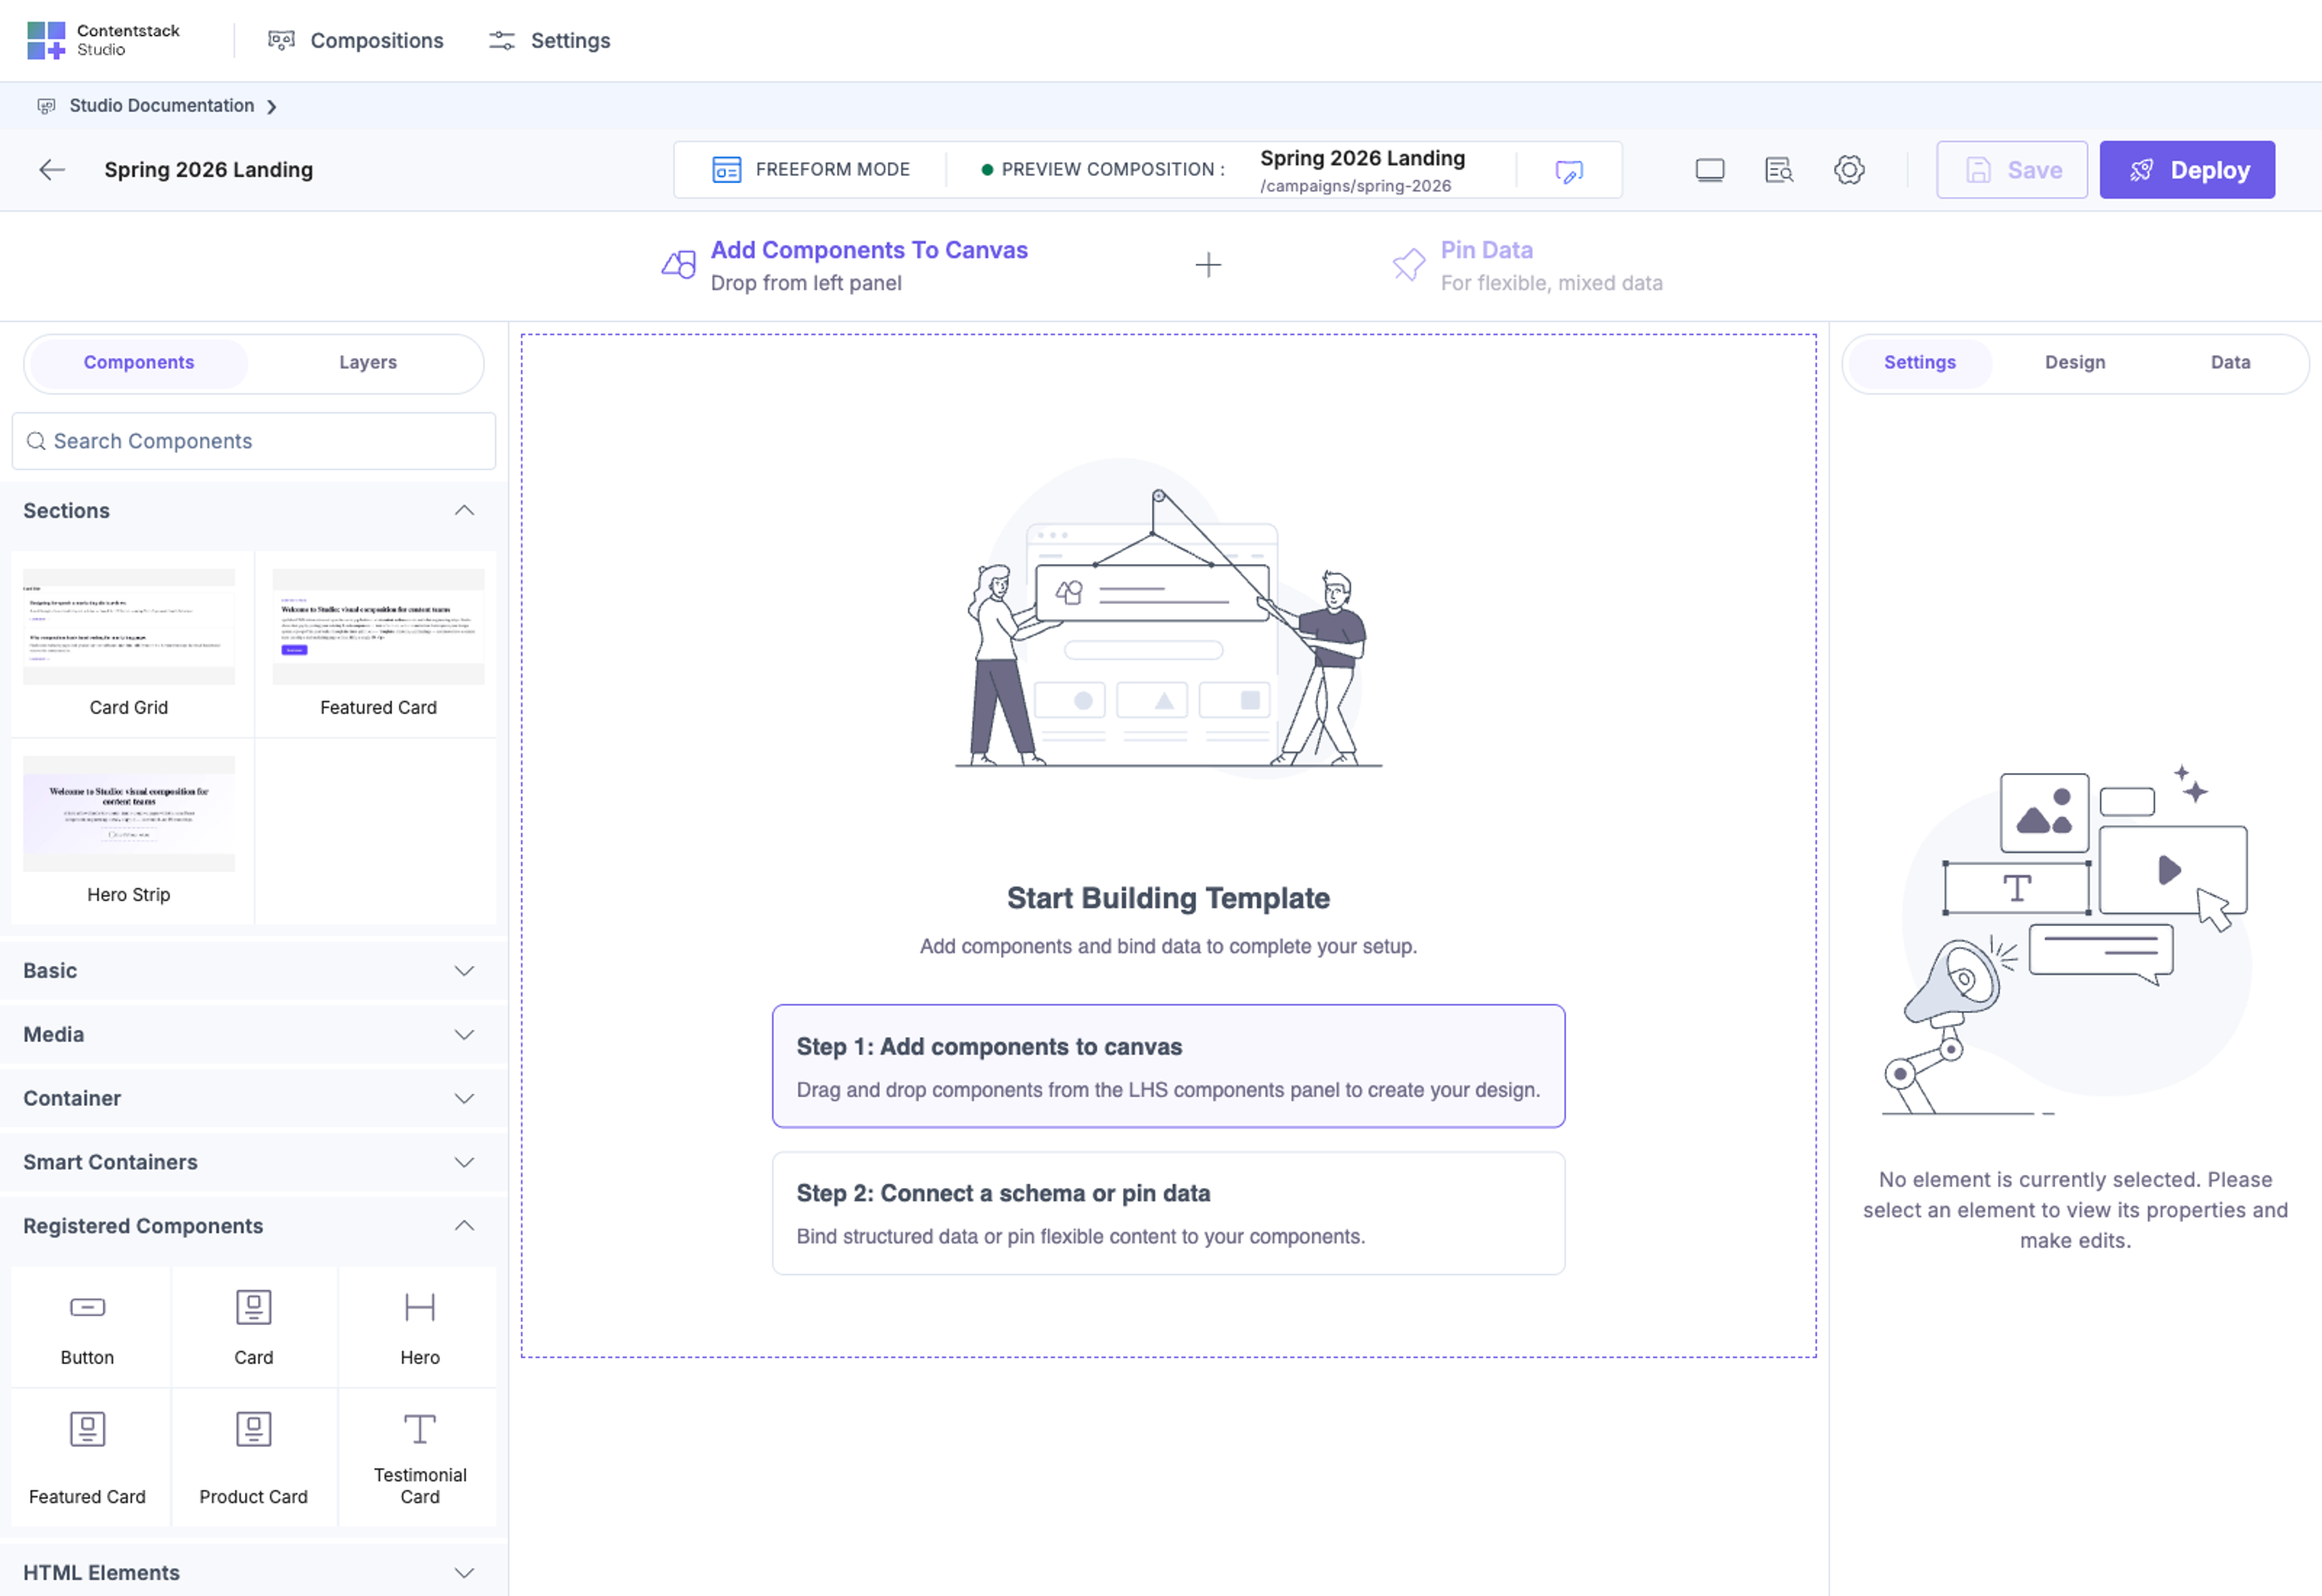Open the Data tab

[2229, 363]
